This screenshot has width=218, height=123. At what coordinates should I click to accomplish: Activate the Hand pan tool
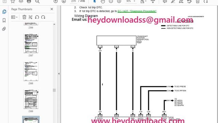(103, 1)
